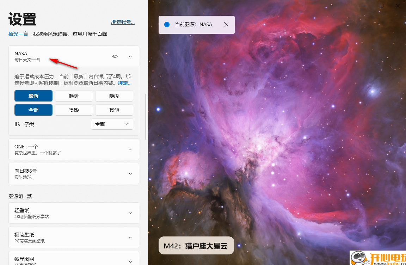Select the 最新 sort option
The width and height of the screenshot is (406, 265).
[x=33, y=96]
